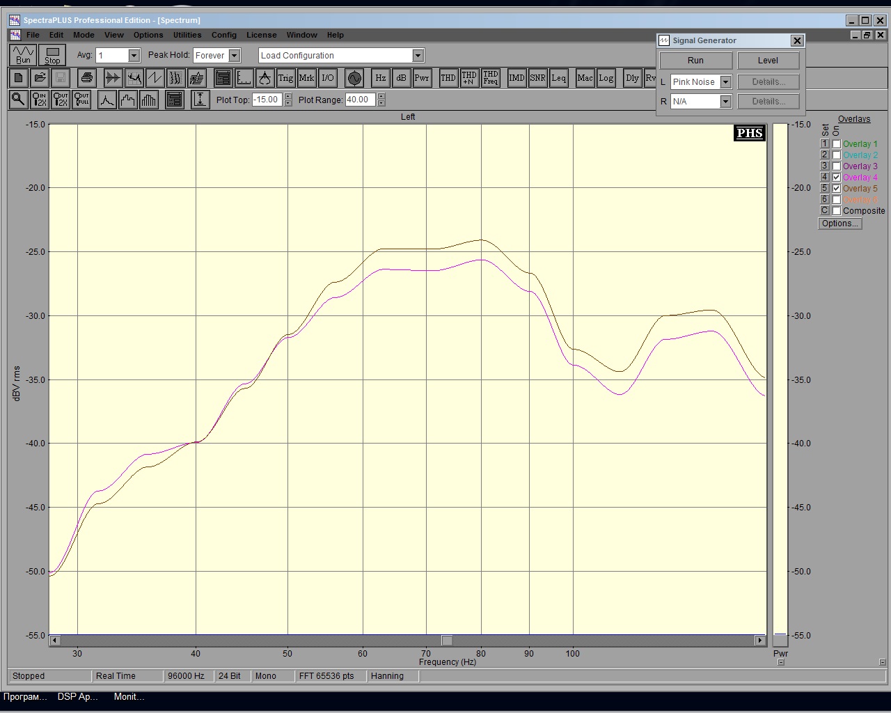
Task: Click the PHS badge on the plot
Action: (x=750, y=133)
